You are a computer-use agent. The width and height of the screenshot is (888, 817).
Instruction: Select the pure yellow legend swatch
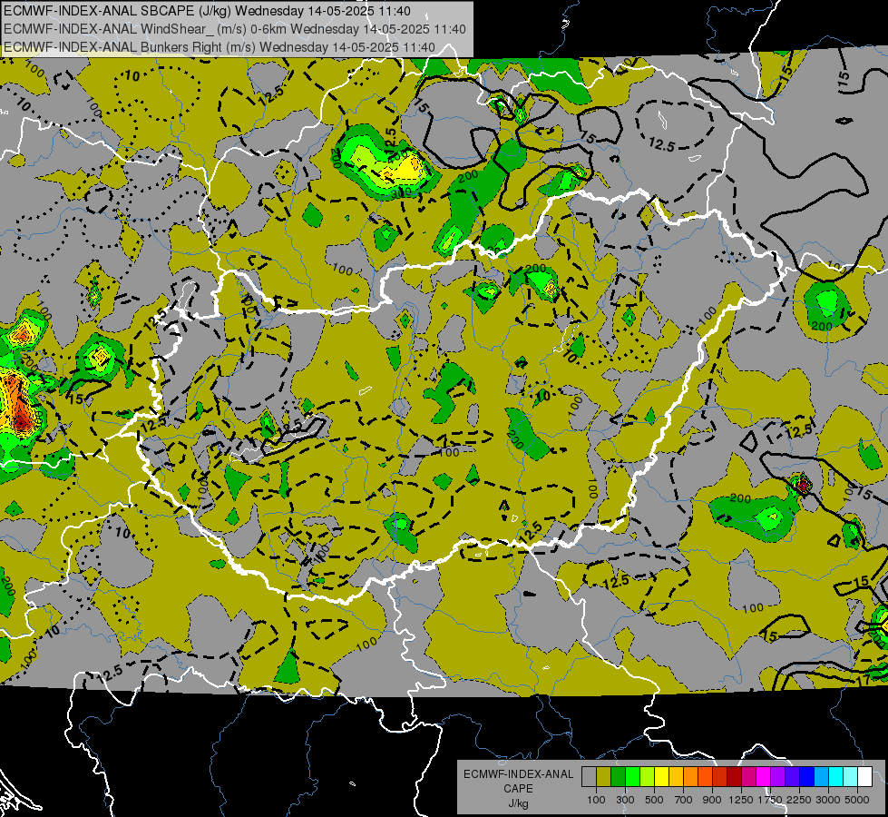click(x=661, y=777)
